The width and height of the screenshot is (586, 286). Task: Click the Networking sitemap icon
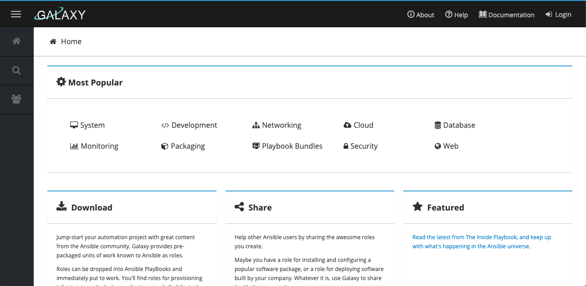[256, 125]
